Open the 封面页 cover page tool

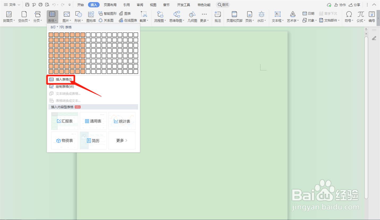9,17
